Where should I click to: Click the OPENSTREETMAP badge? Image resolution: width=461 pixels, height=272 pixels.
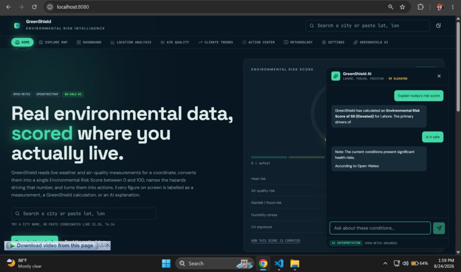click(x=47, y=94)
